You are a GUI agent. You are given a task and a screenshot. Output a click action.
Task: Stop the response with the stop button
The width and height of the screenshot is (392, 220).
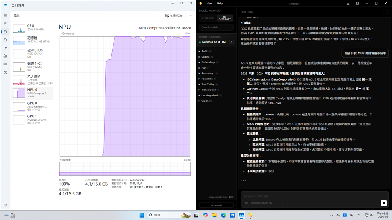pyautogui.click(x=384, y=203)
